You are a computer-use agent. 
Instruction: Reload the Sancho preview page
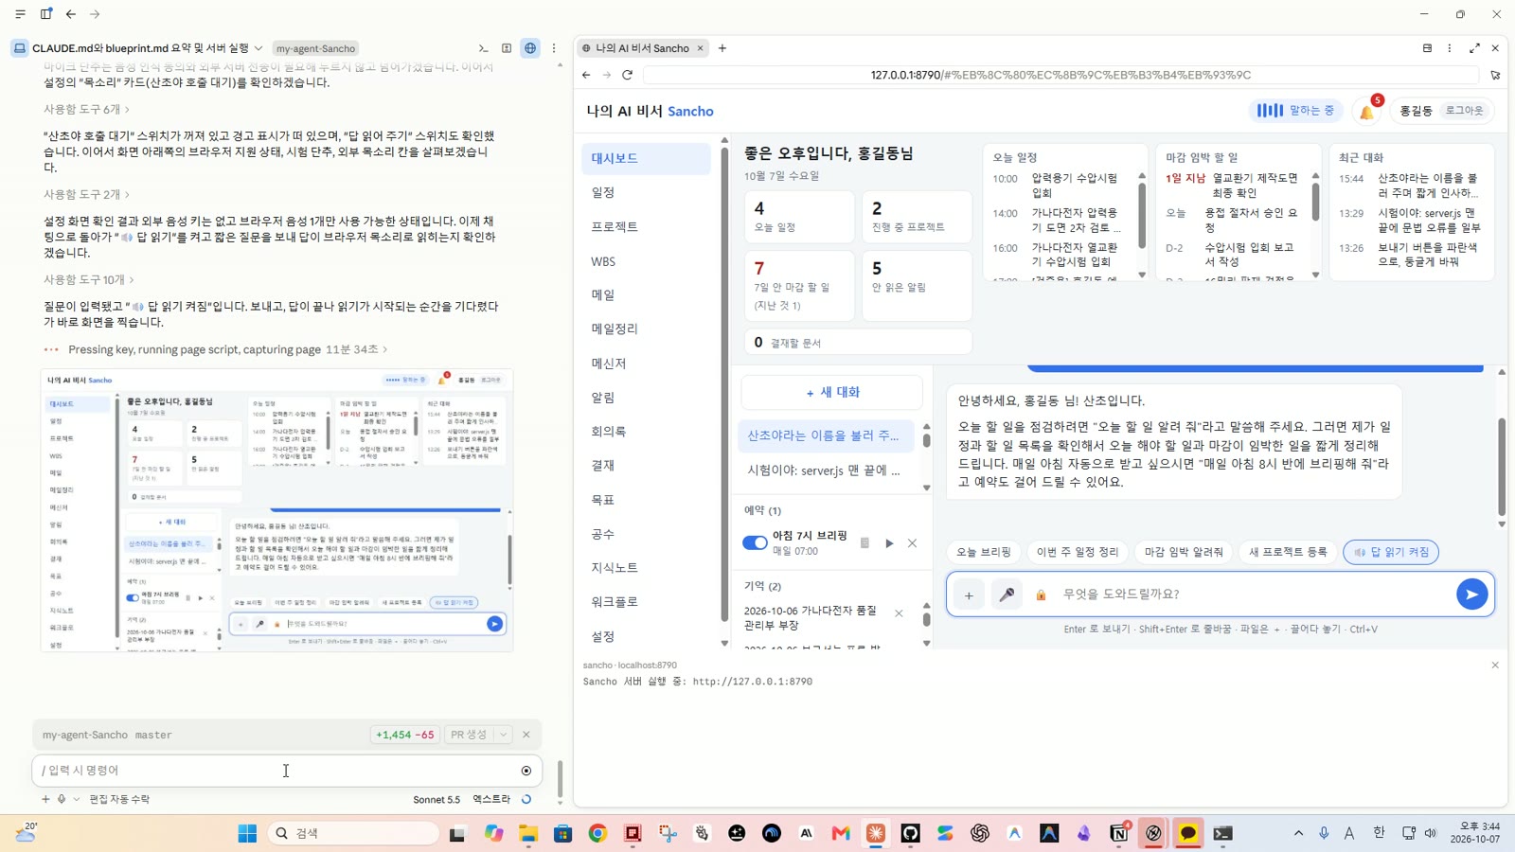627,75
